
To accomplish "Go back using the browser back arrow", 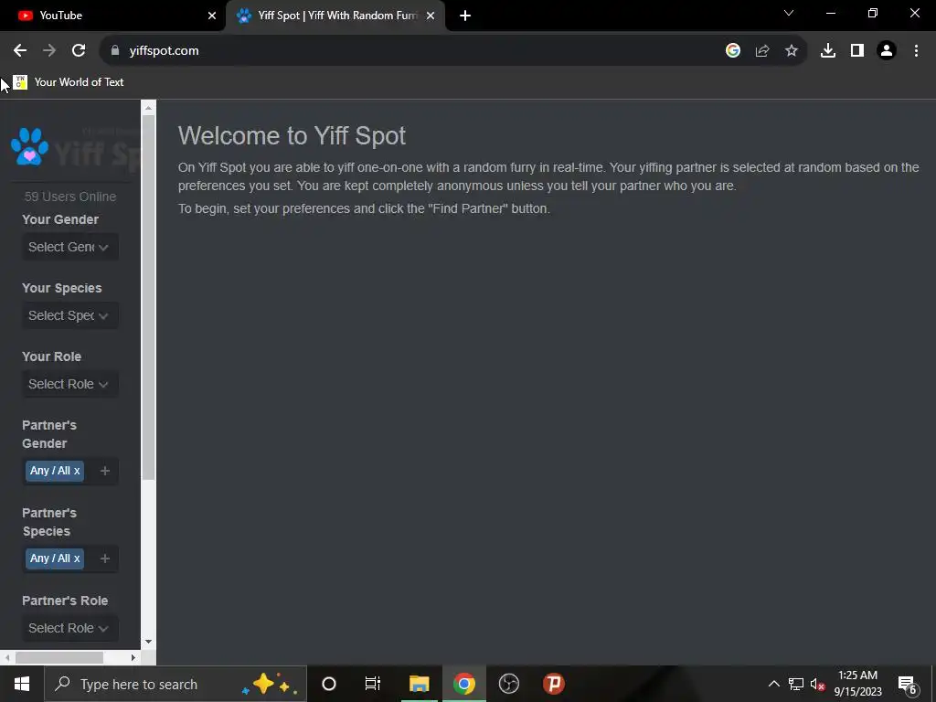I will pos(20,51).
